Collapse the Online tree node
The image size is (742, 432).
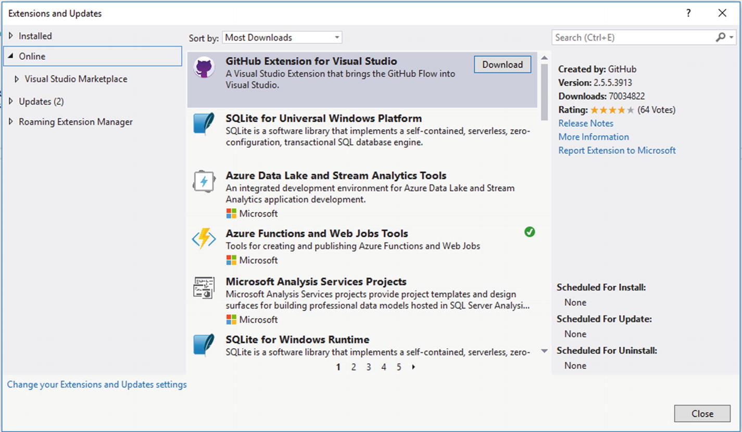pos(10,56)
